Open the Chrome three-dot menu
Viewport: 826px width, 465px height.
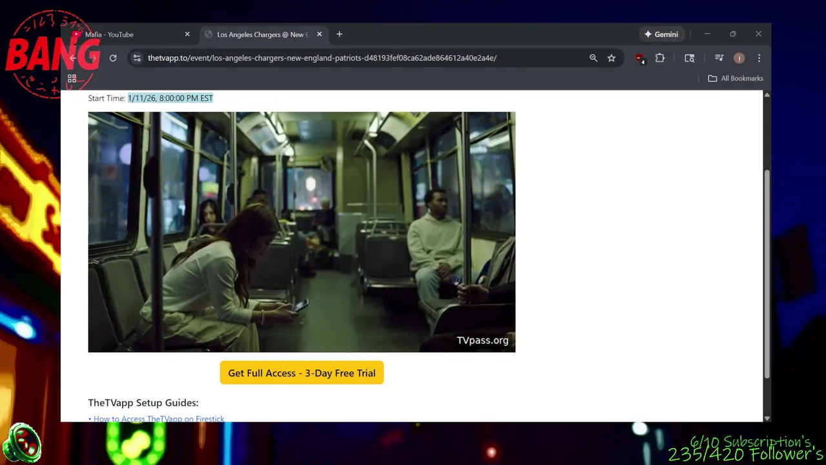(x=759, y=58)
